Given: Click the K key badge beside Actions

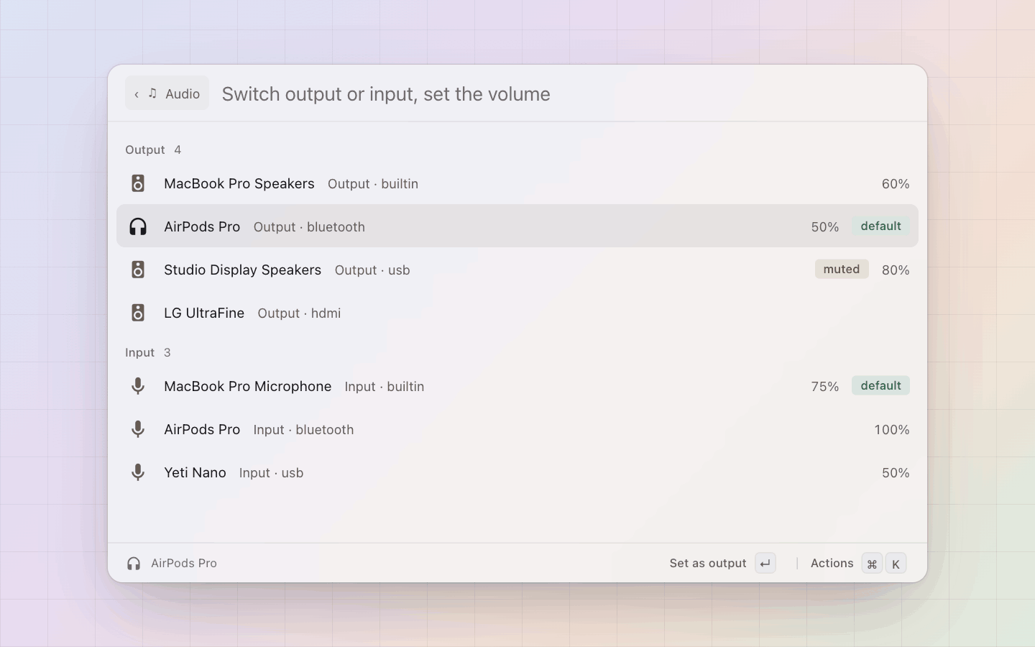Looking at the screenshot, I should coord(896,564).
